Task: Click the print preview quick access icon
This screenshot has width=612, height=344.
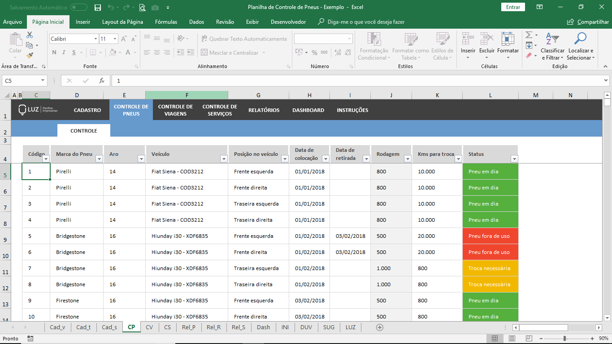Action: (x=142, y=7)
